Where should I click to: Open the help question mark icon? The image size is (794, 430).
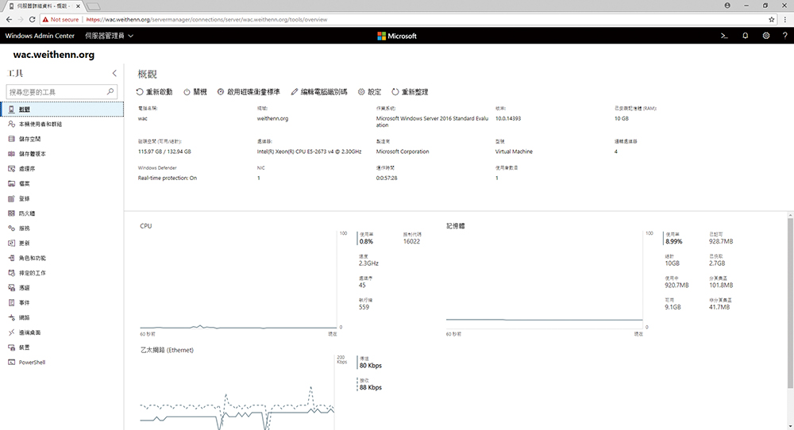click(x=785, y=36)
